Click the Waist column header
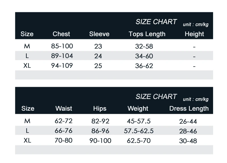 click(64, 109)
